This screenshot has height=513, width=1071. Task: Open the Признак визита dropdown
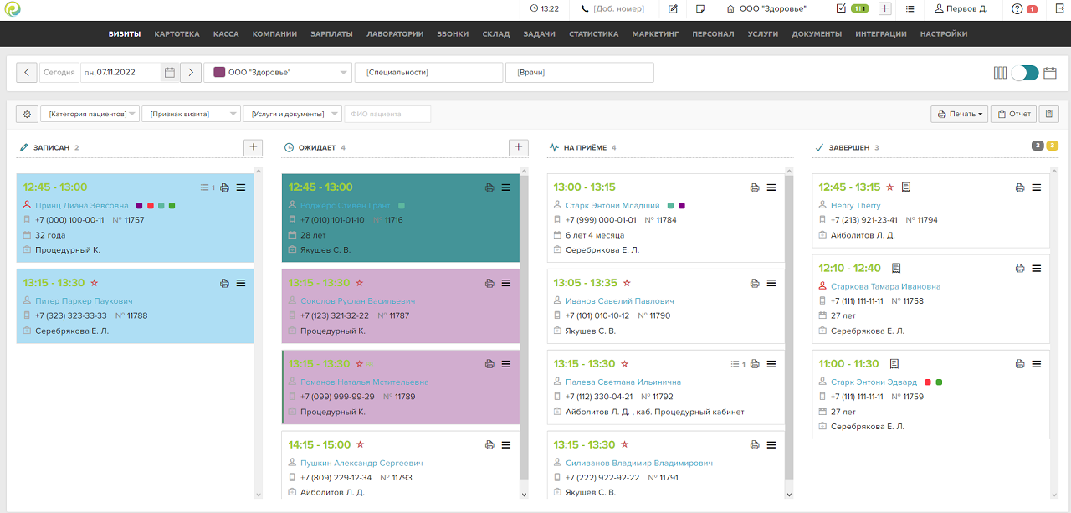point(191,114)
